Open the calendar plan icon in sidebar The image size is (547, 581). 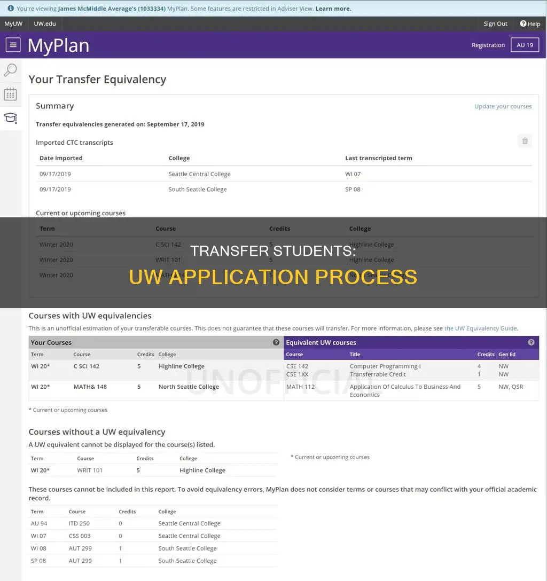click(10, 94)
